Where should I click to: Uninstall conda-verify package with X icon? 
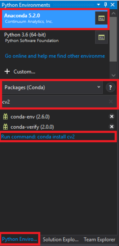[x=112, y=127]
